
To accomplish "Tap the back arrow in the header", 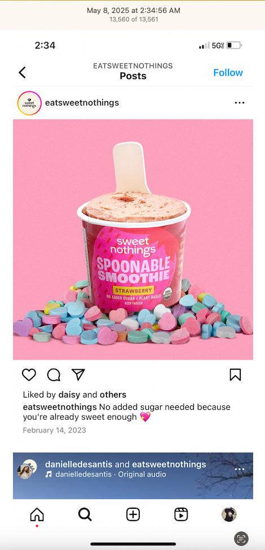I will pyautogui.click(x=22, y=73).
